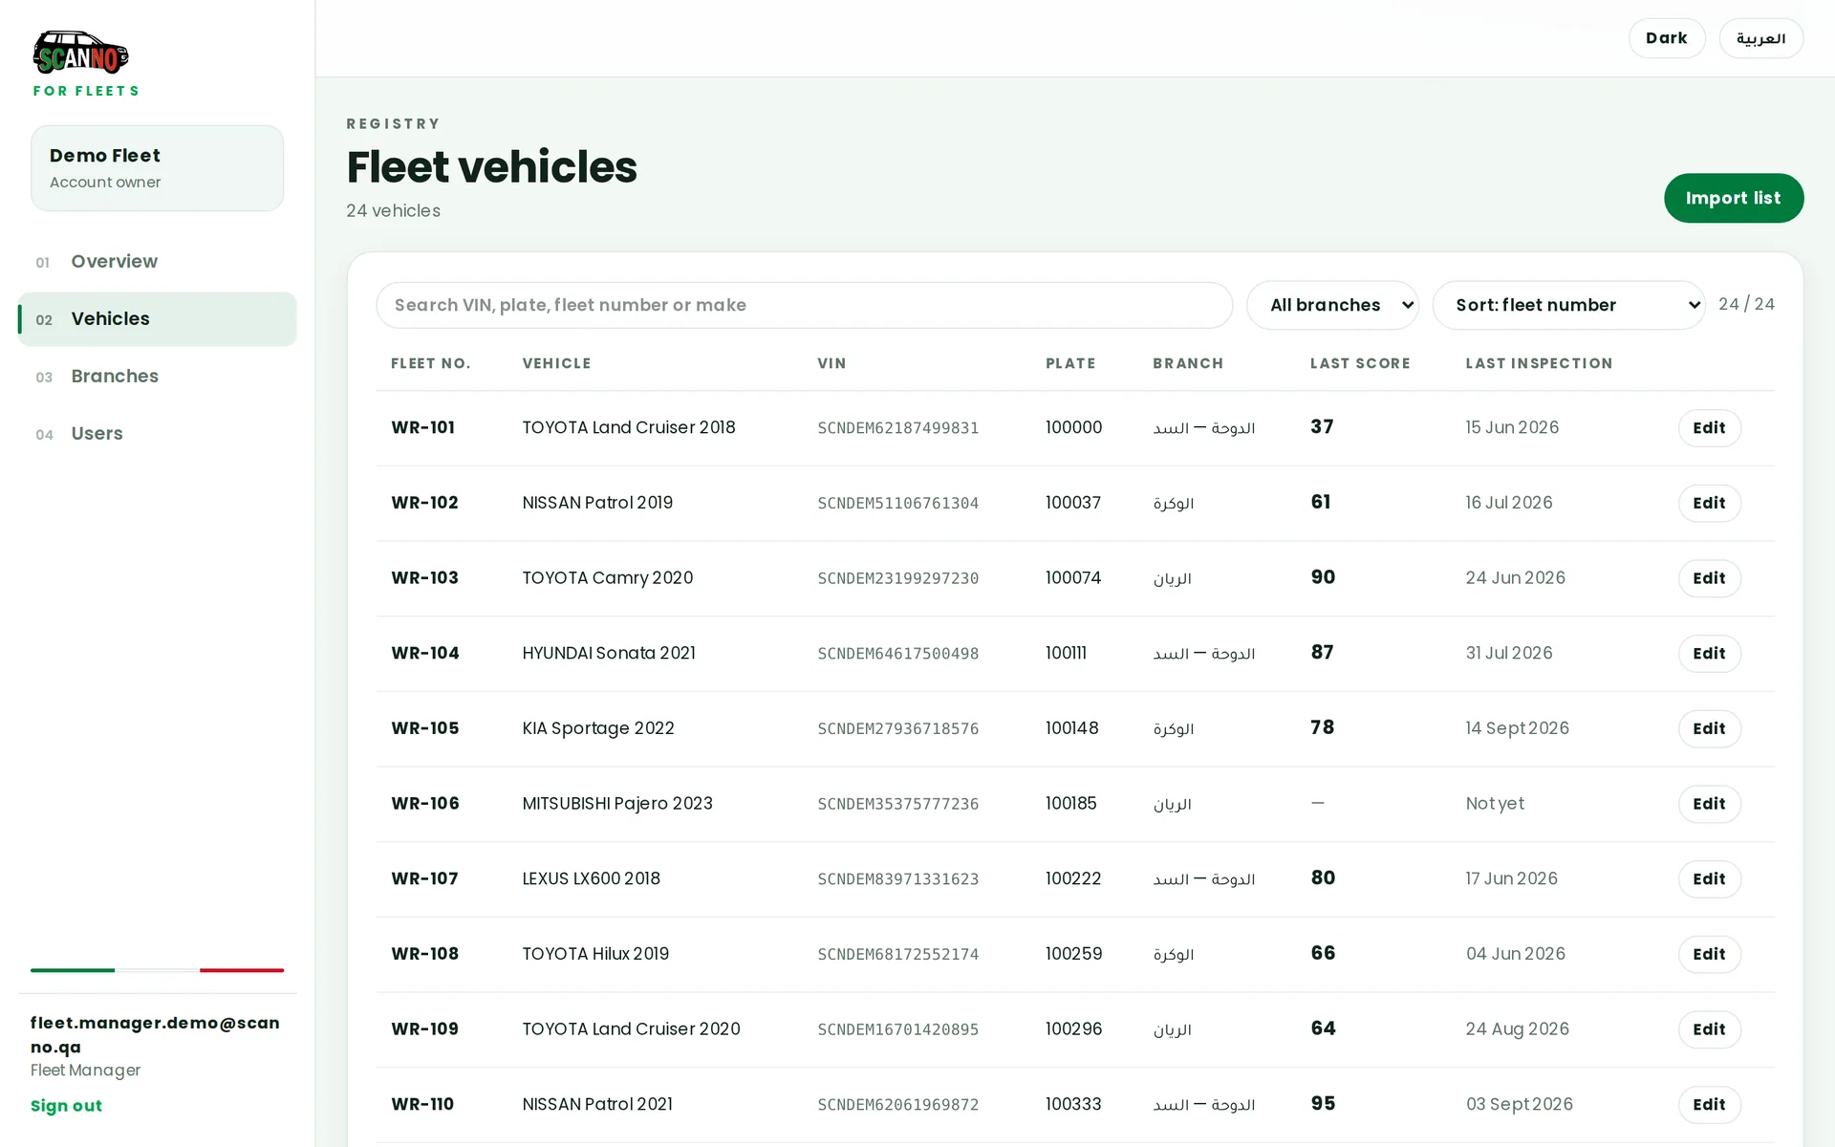Image resolution: width=1835 pixels, height=1147 pixels.
Task: Select score 95 for WR-110
Action: (x=1323, y=1104)
